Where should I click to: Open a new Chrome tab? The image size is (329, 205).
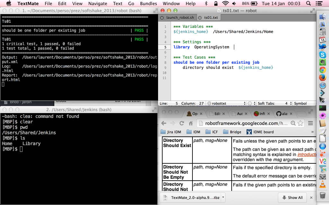pyautogui.click(x=301, y=114)
